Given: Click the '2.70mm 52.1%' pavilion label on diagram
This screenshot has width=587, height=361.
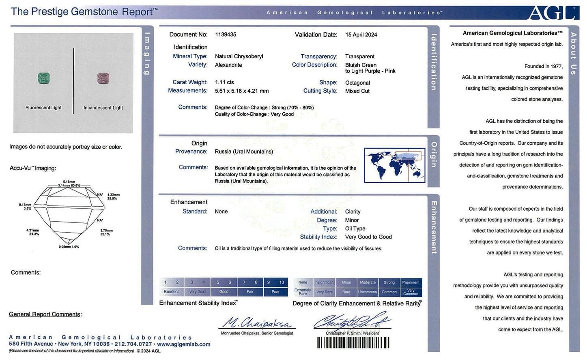Looking at the screenshot, I should 106,232.
